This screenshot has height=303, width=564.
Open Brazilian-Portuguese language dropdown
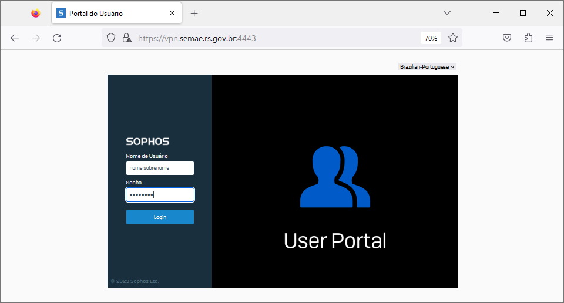[427, 67]
